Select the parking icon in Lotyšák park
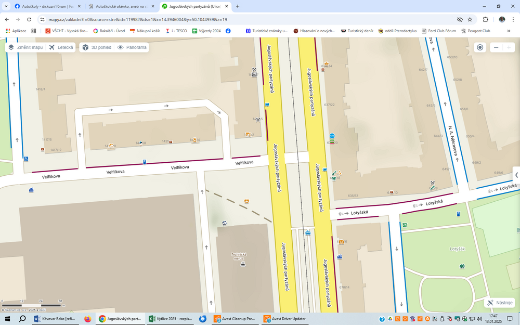 458,214
